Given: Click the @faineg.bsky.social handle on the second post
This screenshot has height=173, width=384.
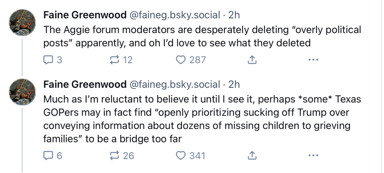Looking at the screenshot, I should tap(175, 84).
